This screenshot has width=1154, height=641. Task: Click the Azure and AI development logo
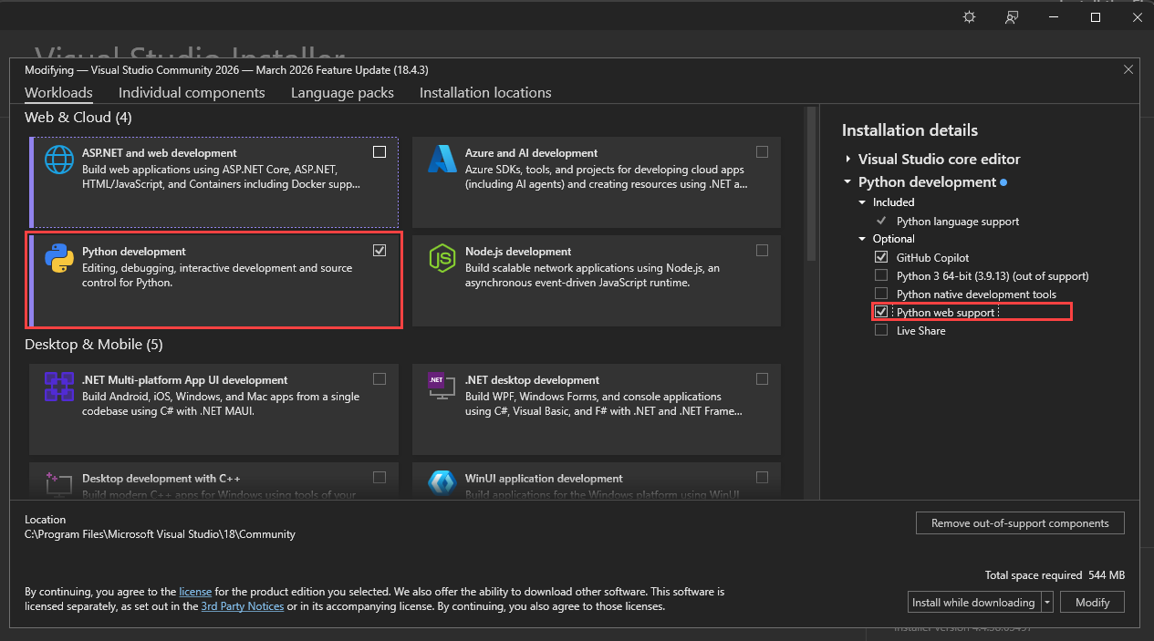[442, 160]
